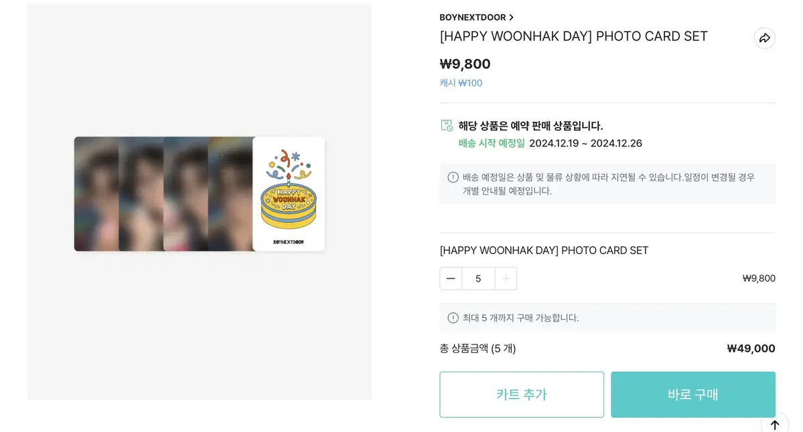This screenshot has height=432, width=803.
Task: Click the quantity field showing 5
Action: coord(478,279)
